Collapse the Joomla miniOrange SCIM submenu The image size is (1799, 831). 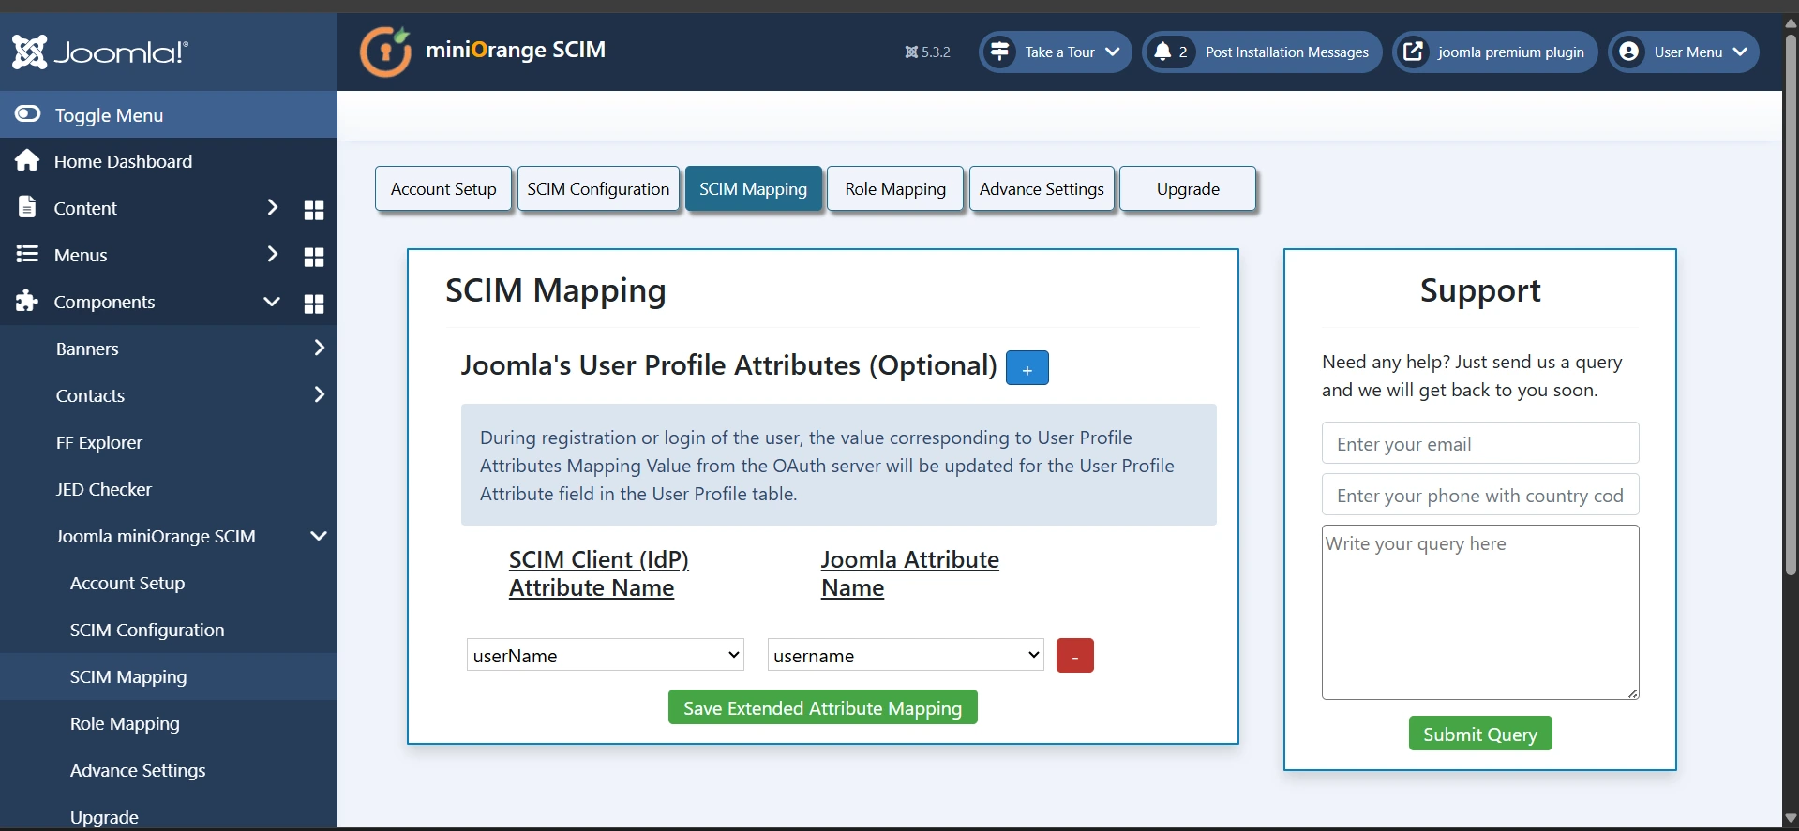pyautogui.click(x=319, y=536)
